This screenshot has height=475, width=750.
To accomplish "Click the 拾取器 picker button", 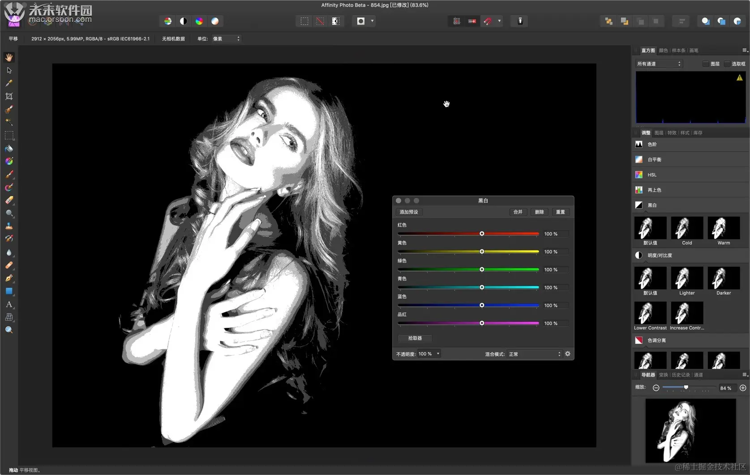I will point(415,338).
